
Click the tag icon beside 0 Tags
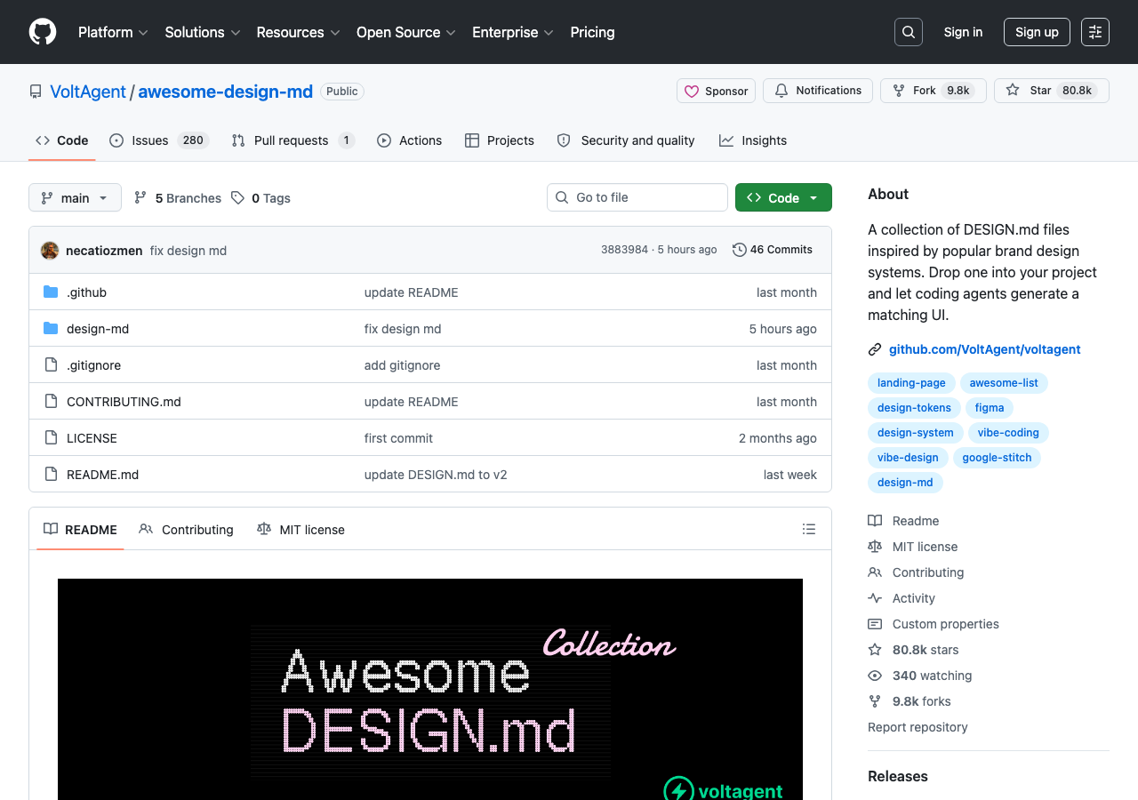tap(237, 197)
